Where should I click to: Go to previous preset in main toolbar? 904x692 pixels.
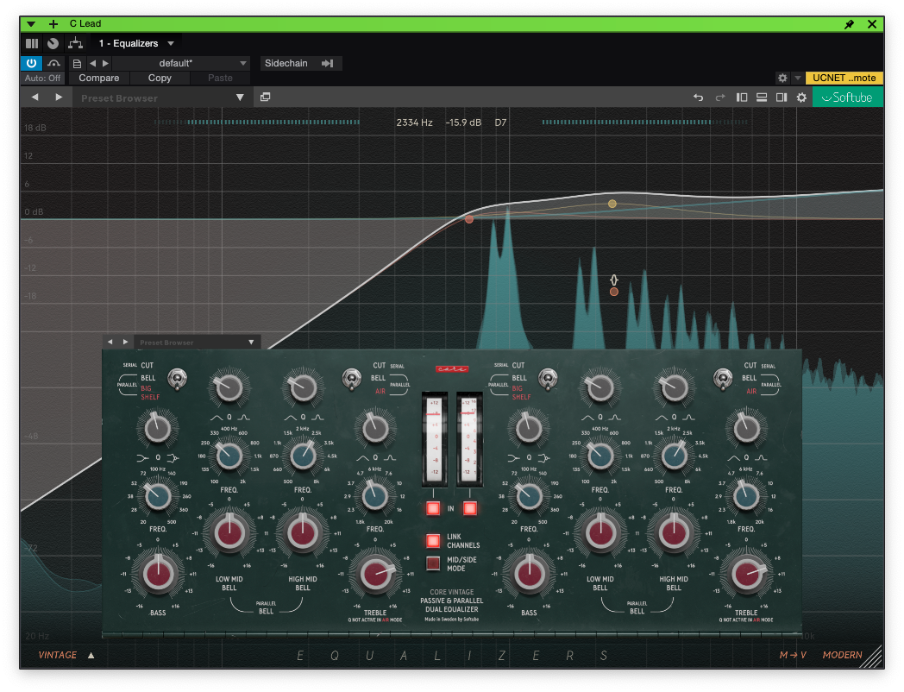[35, 98]
